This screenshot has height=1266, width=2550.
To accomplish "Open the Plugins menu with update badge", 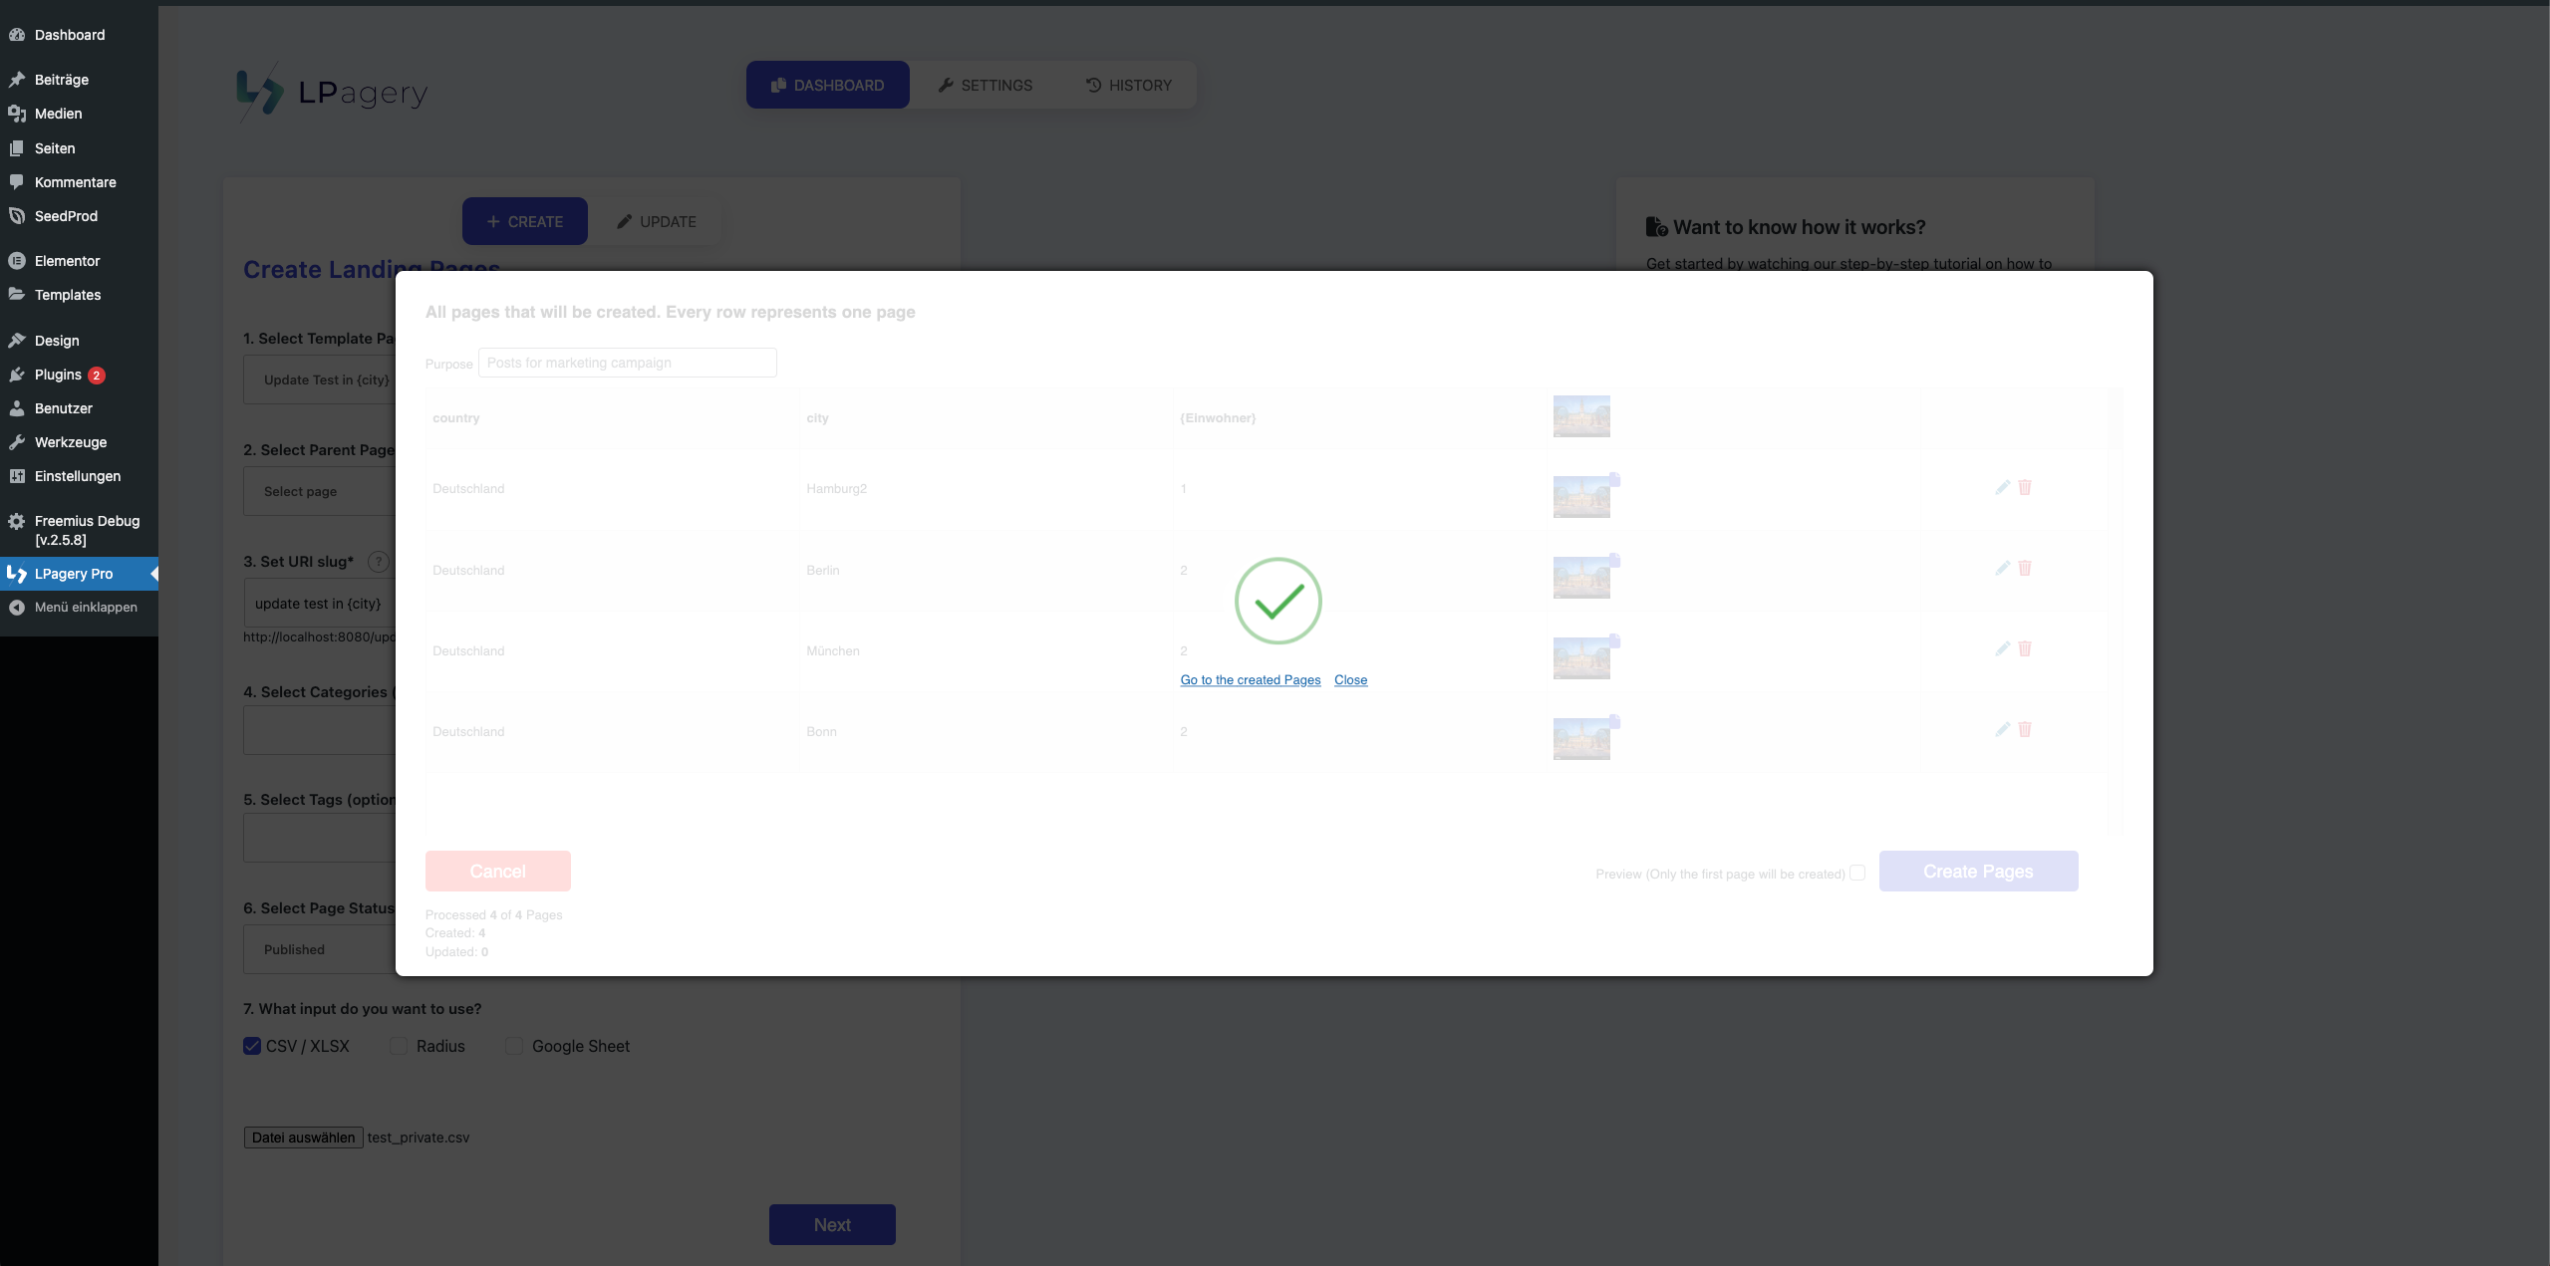I will (58, 375).
